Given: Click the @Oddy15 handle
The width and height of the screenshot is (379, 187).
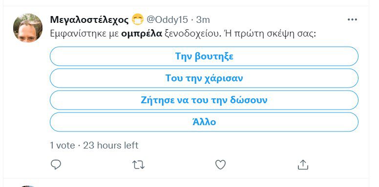Looking at the screenshot, I should [167, 20].
